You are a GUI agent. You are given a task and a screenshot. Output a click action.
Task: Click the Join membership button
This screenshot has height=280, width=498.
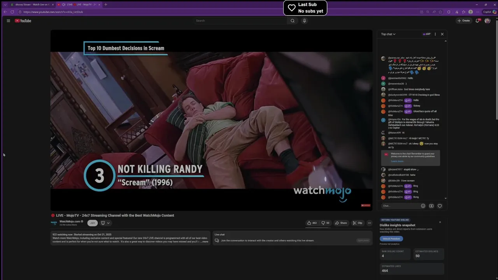click(x=93, y=223)
